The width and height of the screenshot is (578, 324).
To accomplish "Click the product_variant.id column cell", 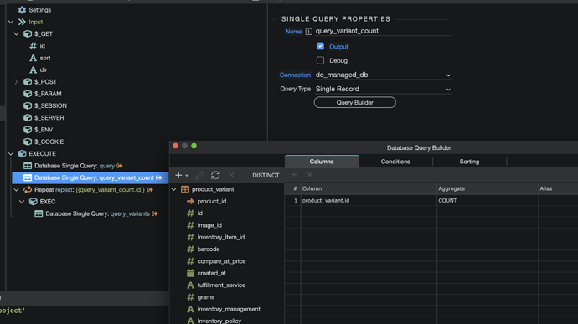I will (369, 201).
